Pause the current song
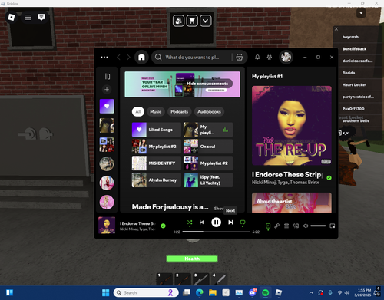384x300 pixels. [216, 223]
